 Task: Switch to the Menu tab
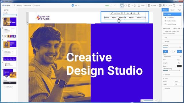165,10
